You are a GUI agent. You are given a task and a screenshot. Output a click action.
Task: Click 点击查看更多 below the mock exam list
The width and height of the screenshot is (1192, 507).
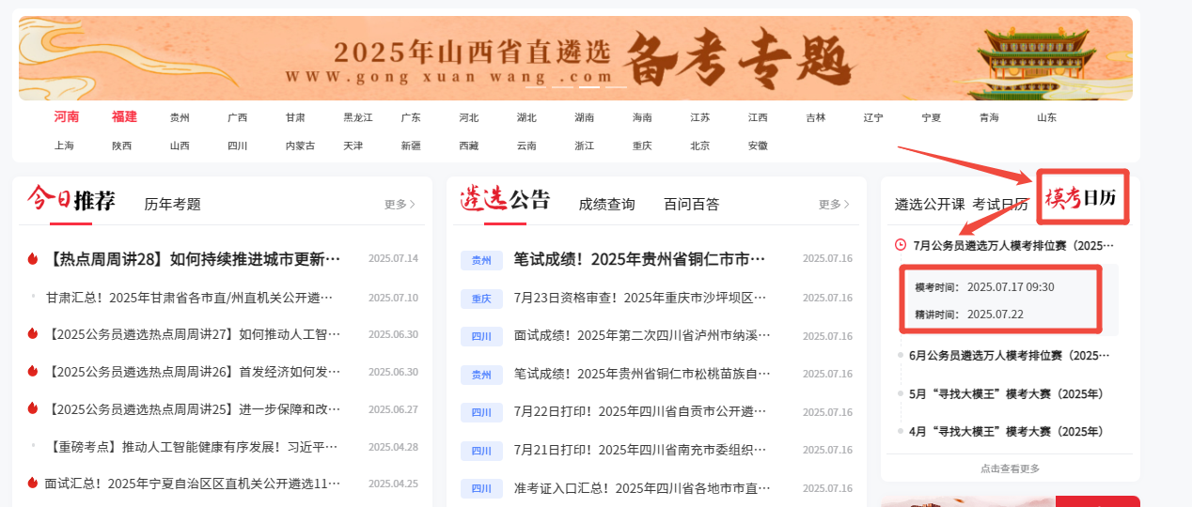pyautogui.click(x=1010, y=469)
